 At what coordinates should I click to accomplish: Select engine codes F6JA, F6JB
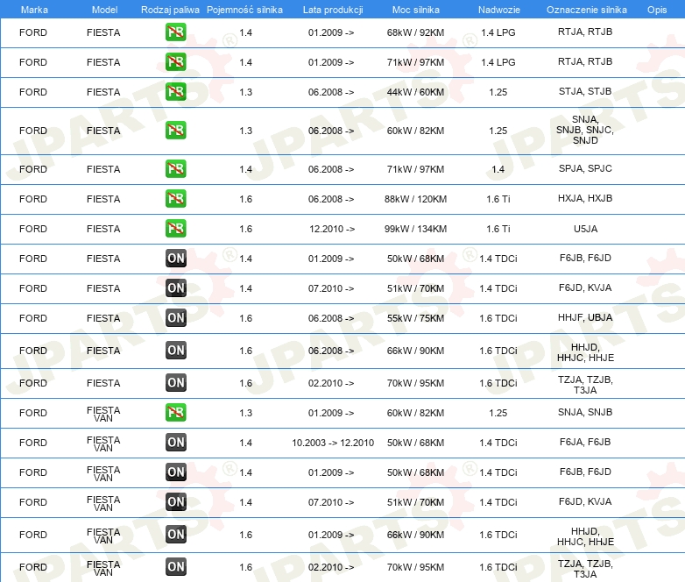coord(585,442)
